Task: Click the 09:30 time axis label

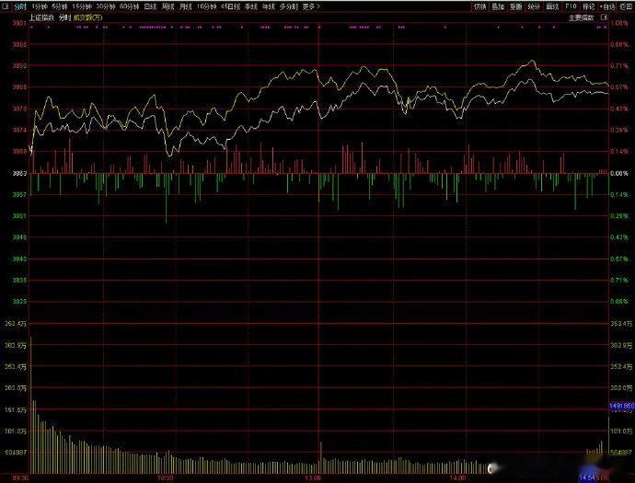Action: click(x=20, y=478)
